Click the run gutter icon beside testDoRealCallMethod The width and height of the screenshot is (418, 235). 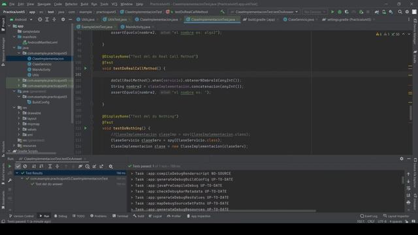86,69
